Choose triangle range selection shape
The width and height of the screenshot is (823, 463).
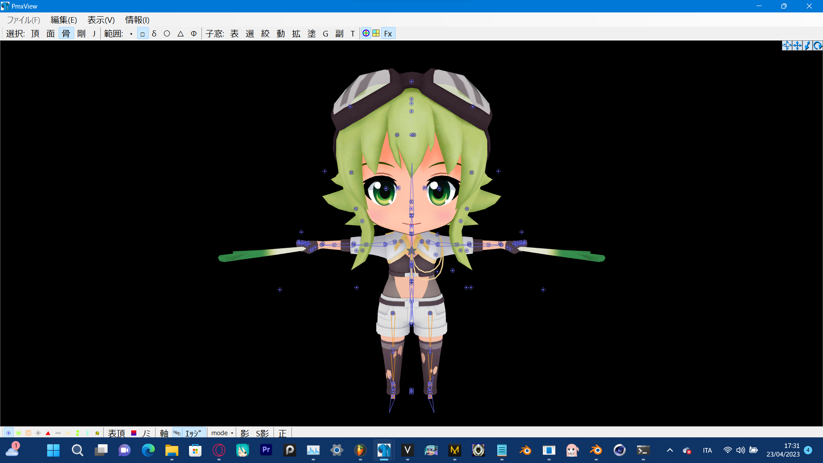click(180, 33)
